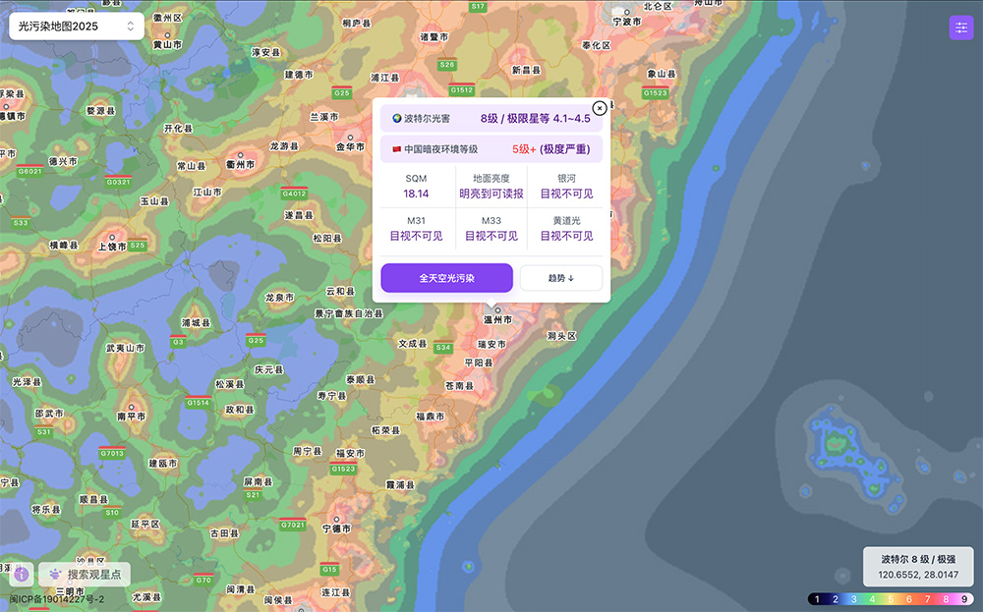Click the G70 highway shield
This screenshot has width=983, height=612.
203,580
